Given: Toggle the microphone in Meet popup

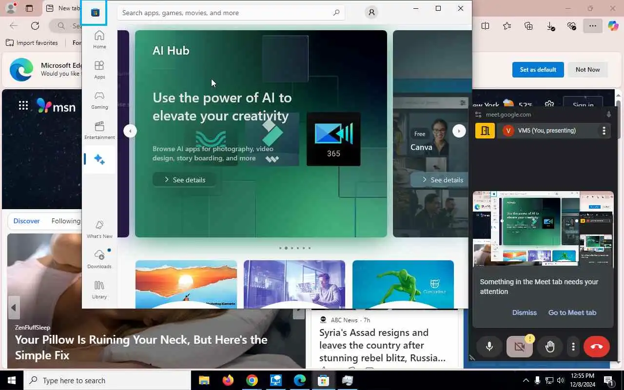Looking at the screenshot, I should point(489,347).
